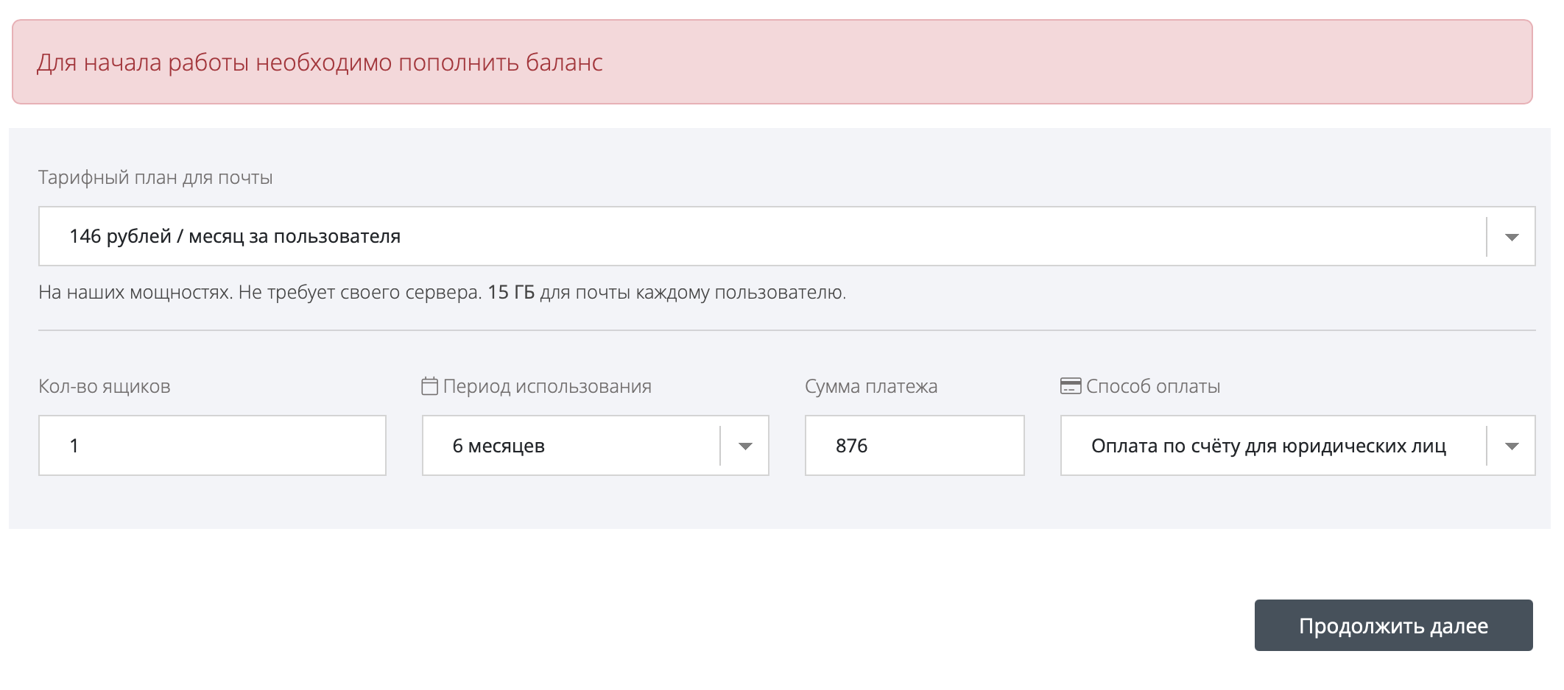Click 'Оплата по счёту для юридических лиц' option

1268,447
